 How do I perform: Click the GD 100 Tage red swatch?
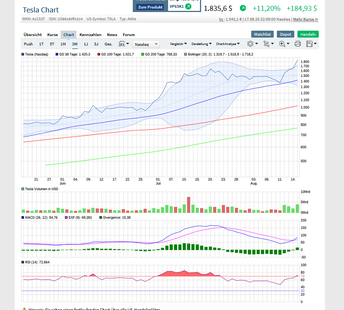99,54
